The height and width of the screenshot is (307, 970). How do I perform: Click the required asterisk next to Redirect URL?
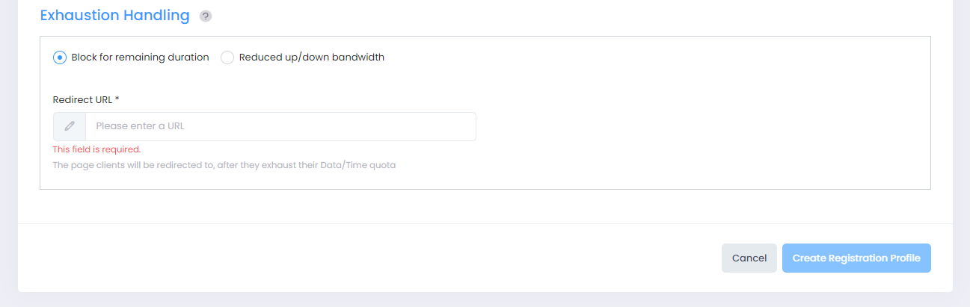tap(117, 99)
